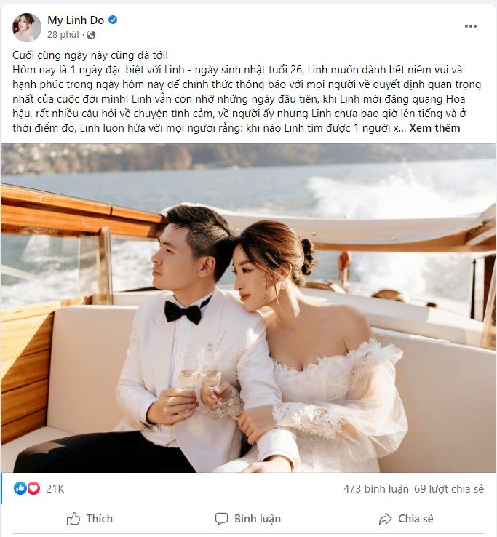
Task: Open My Linh Do profile picture
Action: tap(27, 28)
